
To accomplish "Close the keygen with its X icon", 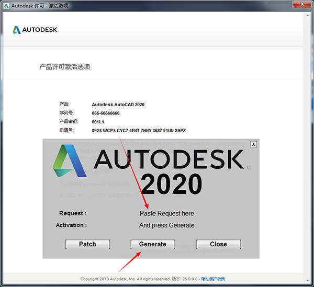I will pyautogui.click(x=253, y=144).
